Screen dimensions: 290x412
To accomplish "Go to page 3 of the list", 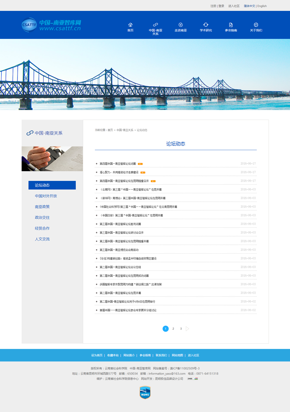I will tap(181, 329).
